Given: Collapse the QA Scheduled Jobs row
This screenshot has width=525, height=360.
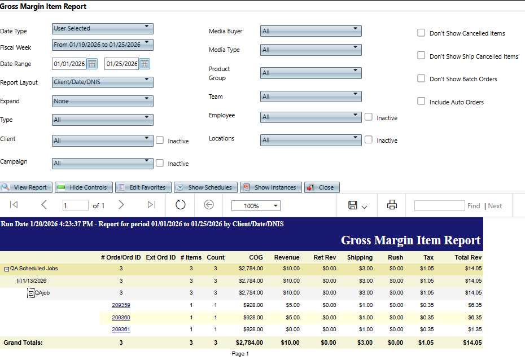Looking at the screenshot, I should pos(7,269).
